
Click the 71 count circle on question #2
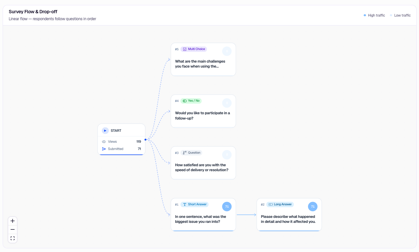pyautogui.click(x=313, y=207)
